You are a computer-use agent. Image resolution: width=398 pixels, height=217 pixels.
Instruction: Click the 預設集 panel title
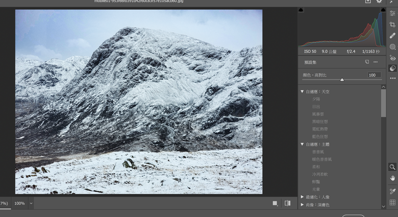(310, 62)
